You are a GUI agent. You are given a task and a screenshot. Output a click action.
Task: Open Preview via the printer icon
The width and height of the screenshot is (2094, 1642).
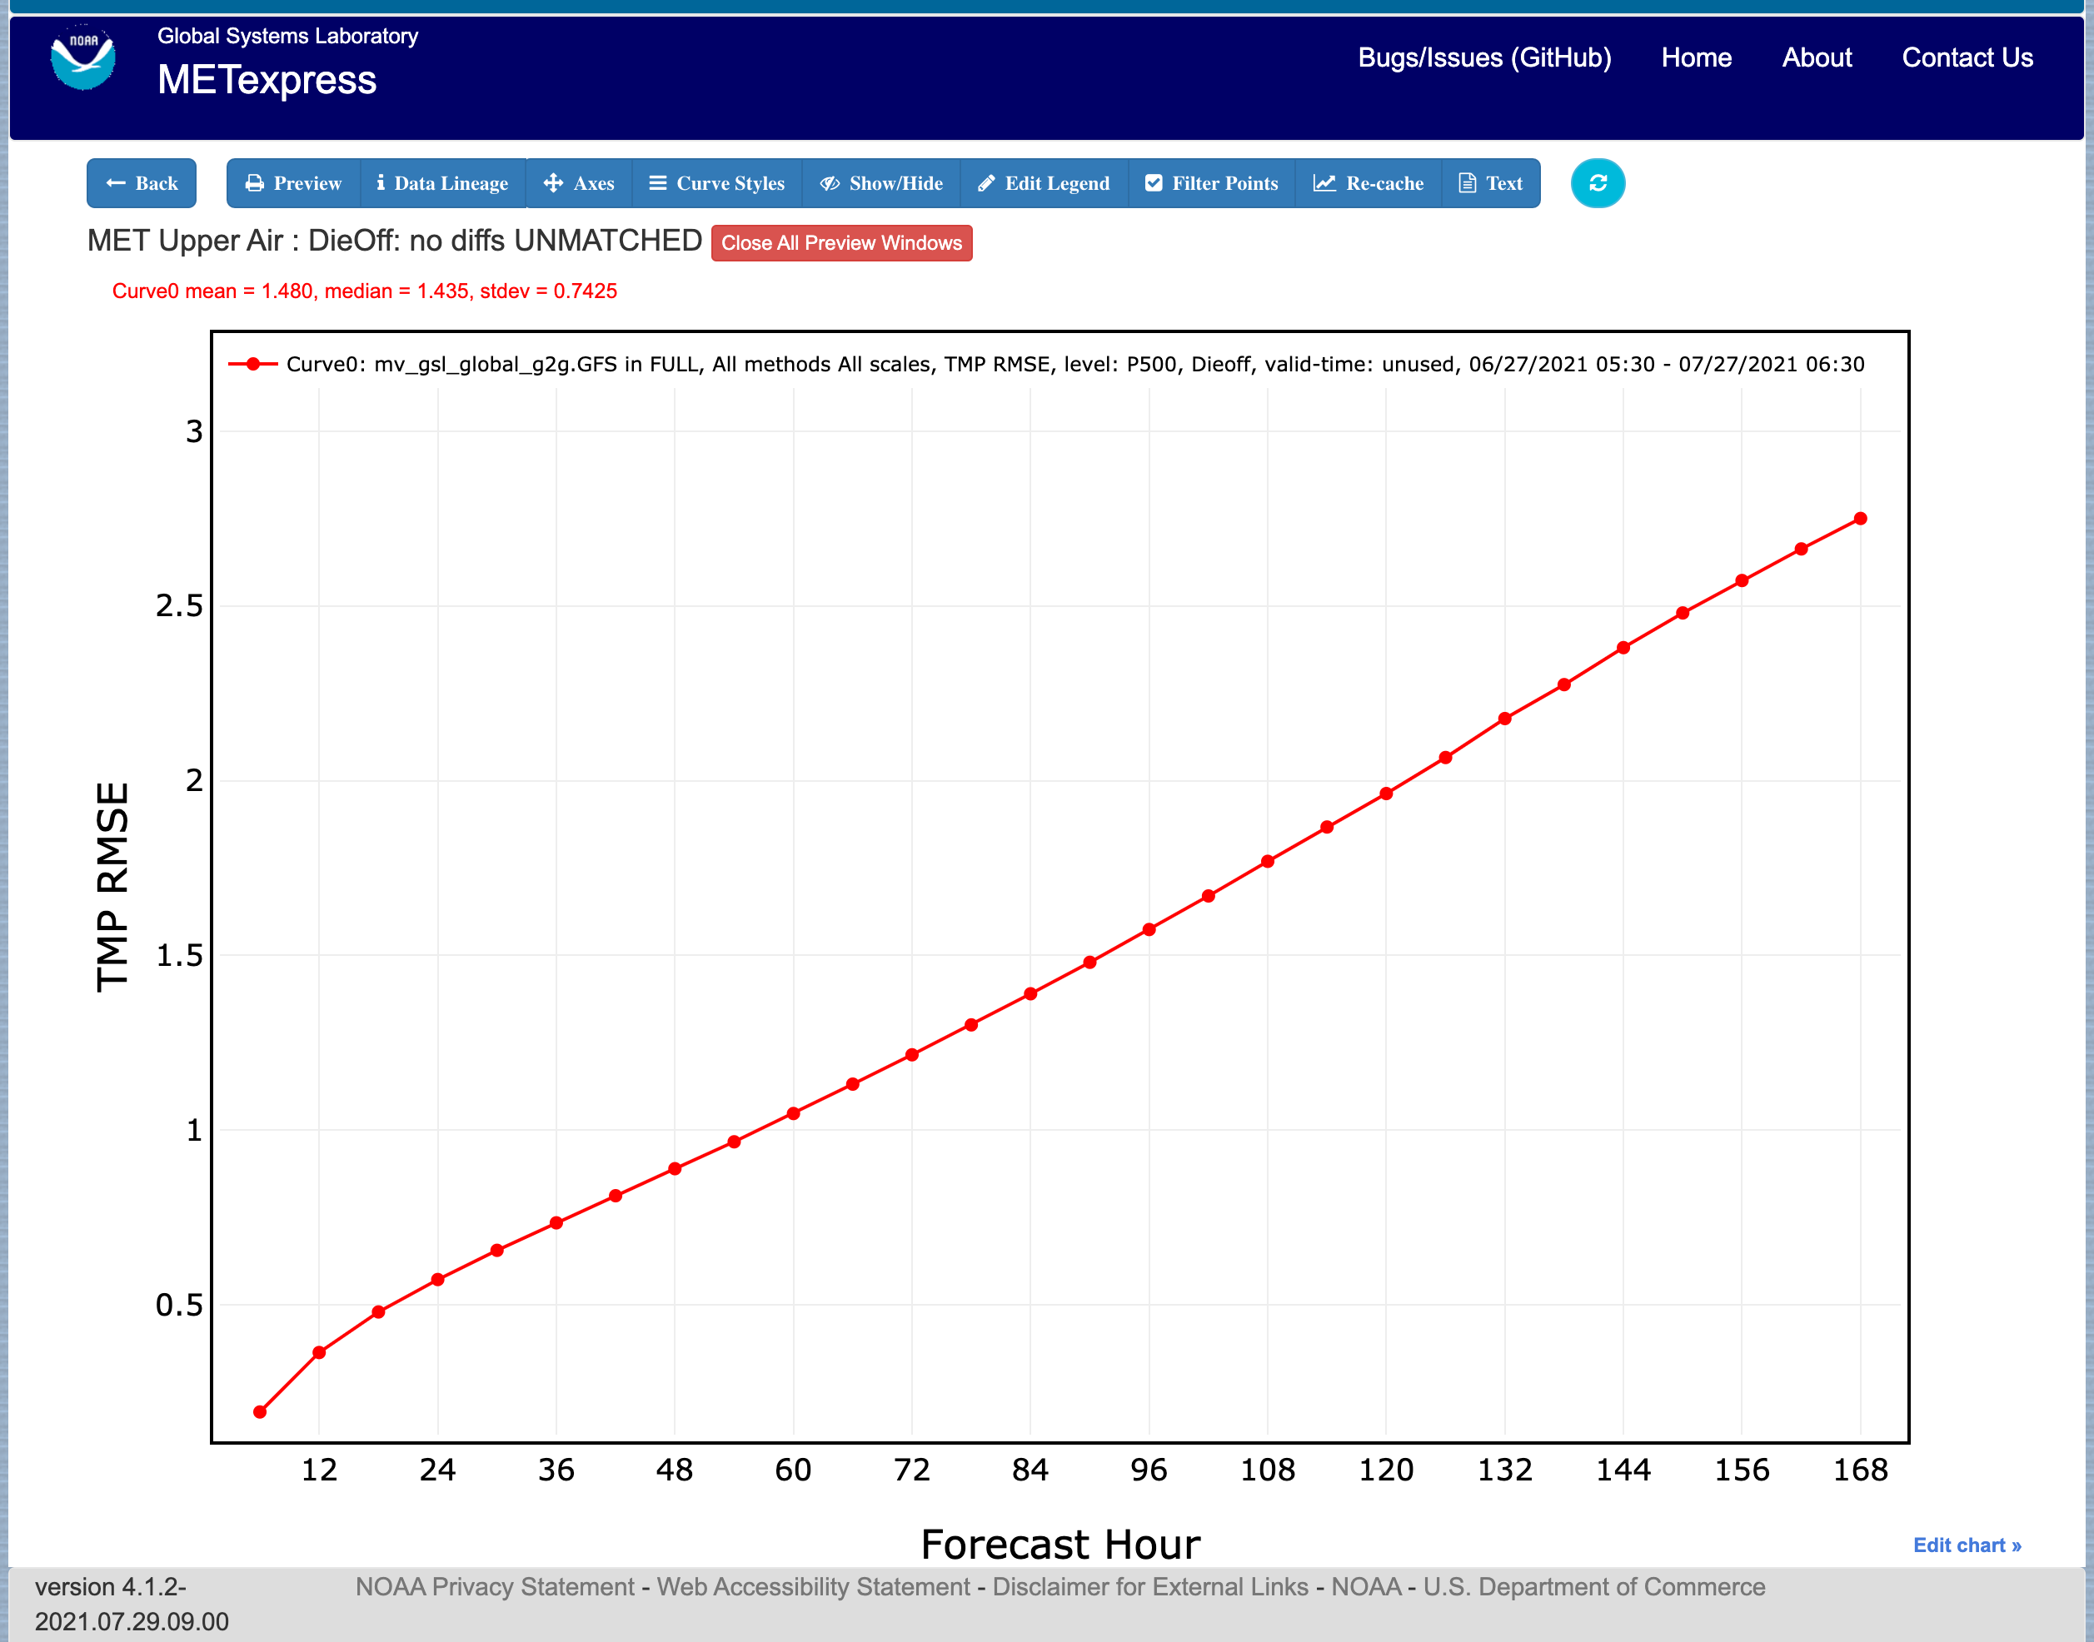(x=293, y=182)
